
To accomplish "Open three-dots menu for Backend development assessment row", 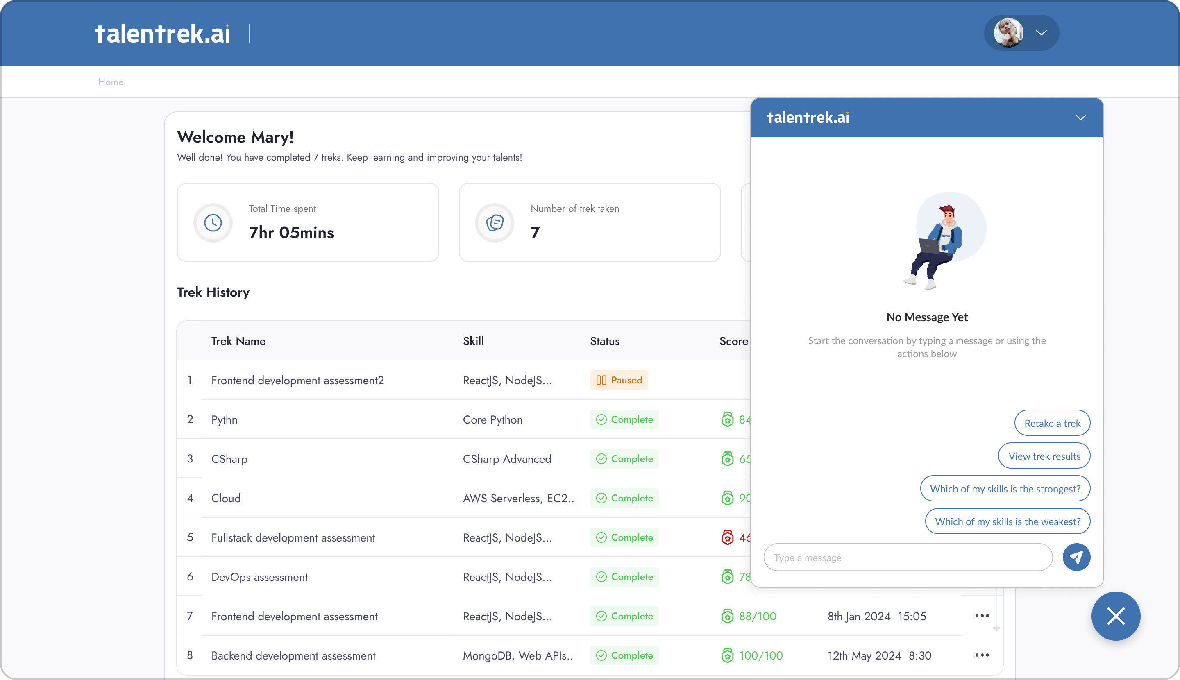I will tap(982, 655).
